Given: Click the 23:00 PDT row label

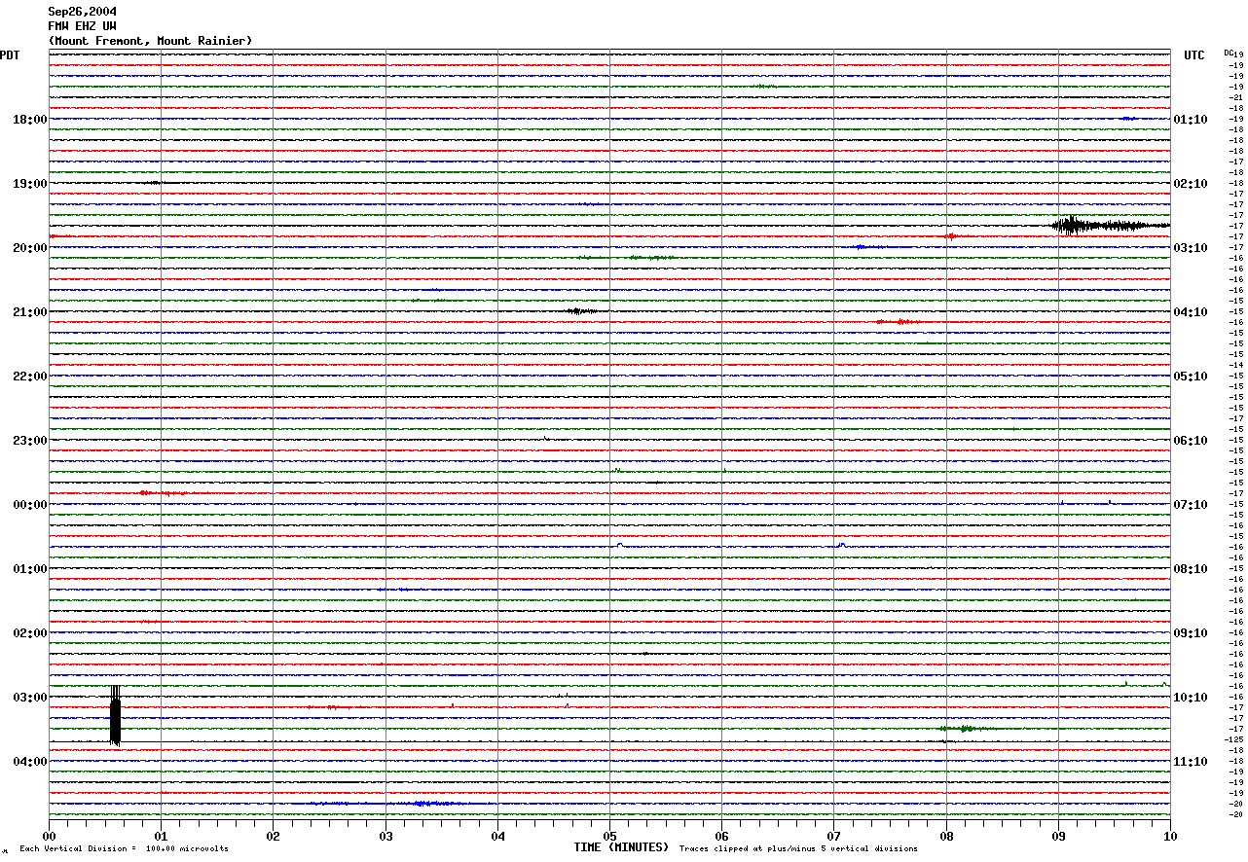Looking at the screenshot, I should coord(30,441).
